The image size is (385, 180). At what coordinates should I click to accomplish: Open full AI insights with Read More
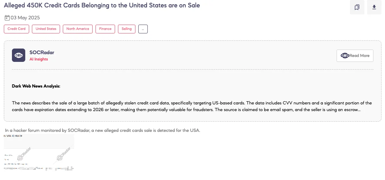click(355, 56)
